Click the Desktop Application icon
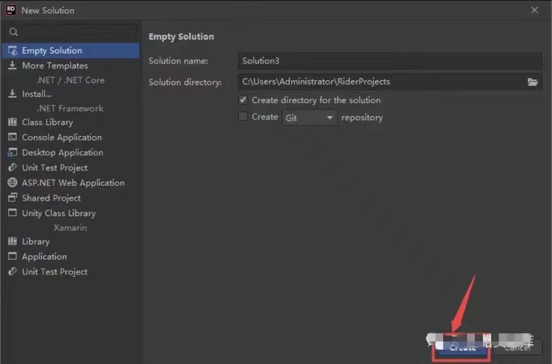 [x=12, y=153]
